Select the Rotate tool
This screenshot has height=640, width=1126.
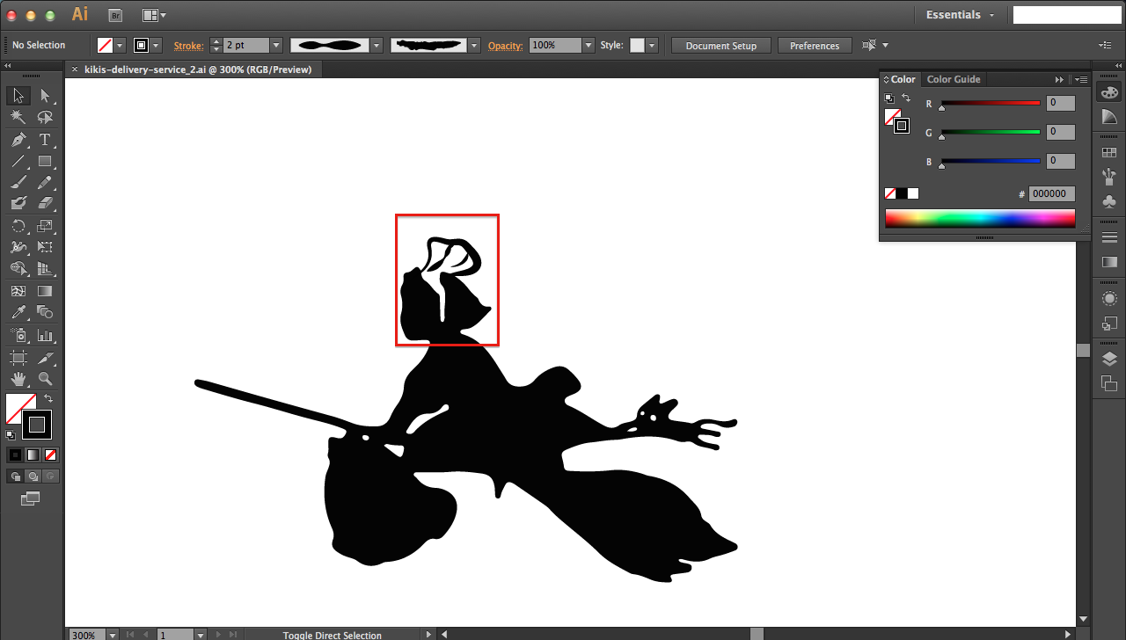[18, 226]
